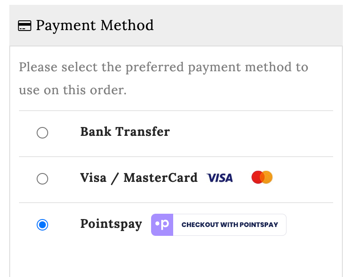Click the selected Pointspay radio button
The image size is (349, 277).
[42, 225]
